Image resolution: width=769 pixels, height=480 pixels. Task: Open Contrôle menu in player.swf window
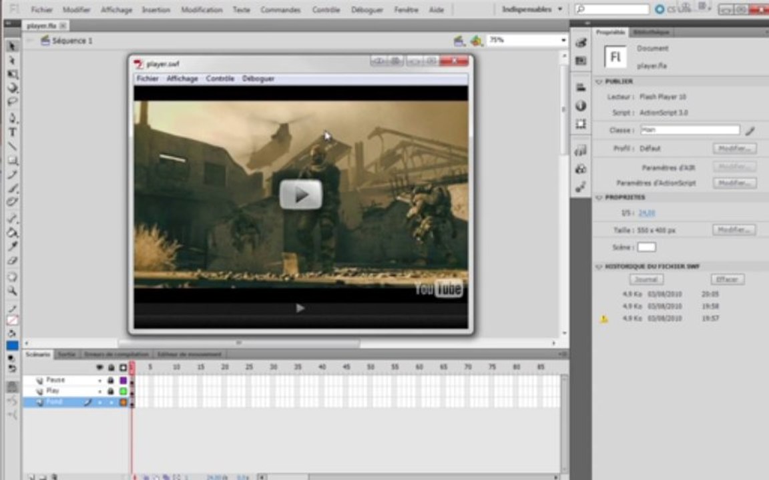tap(220, 79)
